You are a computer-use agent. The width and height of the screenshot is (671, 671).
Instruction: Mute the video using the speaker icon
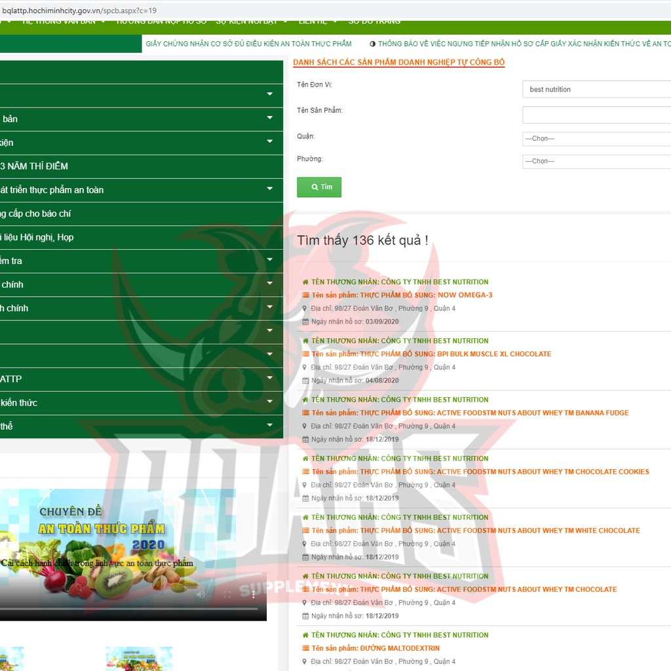click(x=201, y=594)
